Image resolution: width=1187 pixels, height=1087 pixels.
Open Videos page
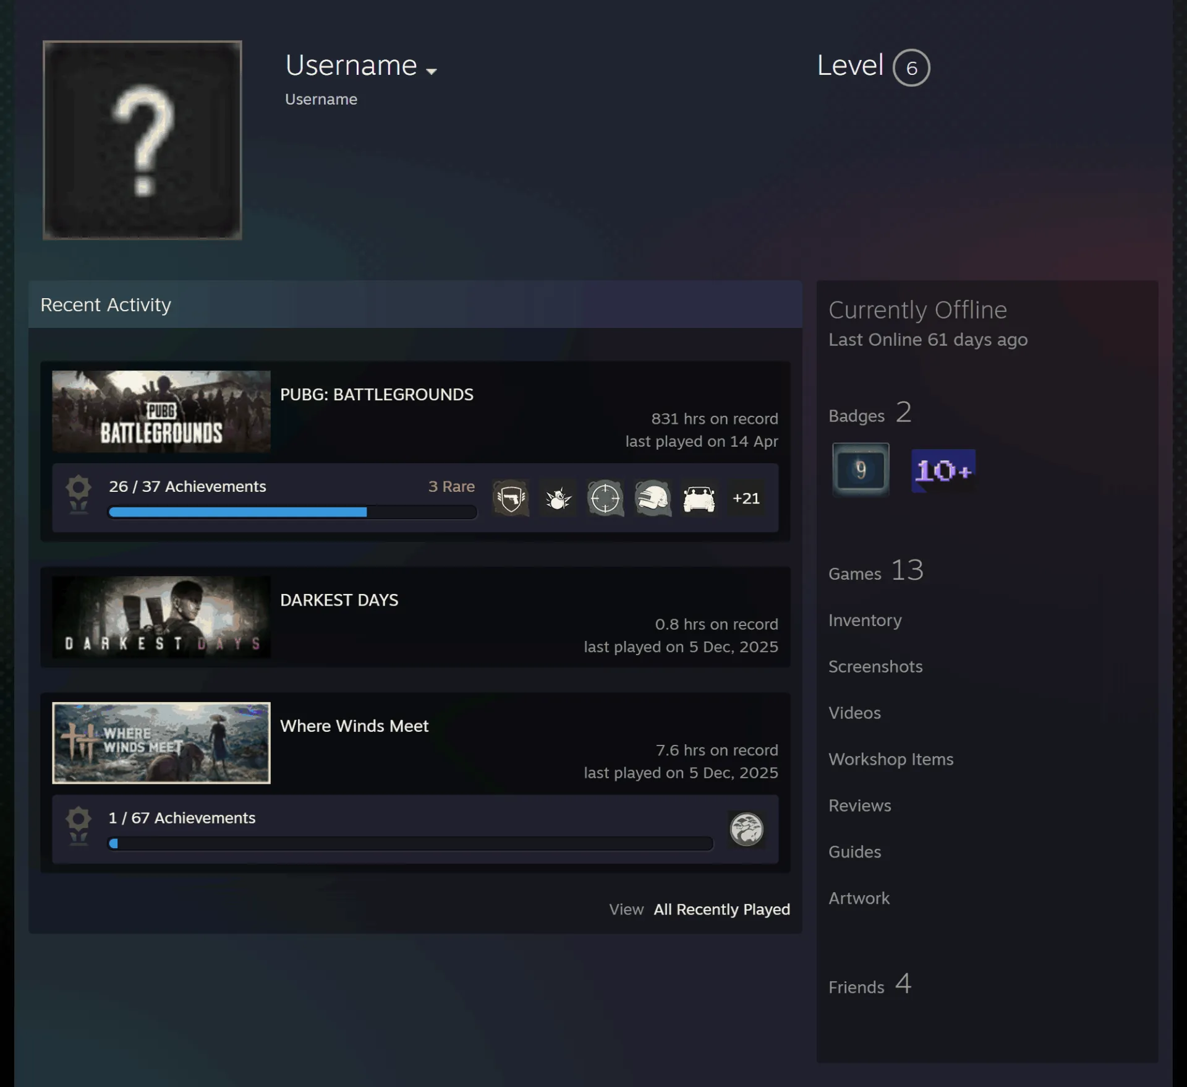tap(854, 713)
